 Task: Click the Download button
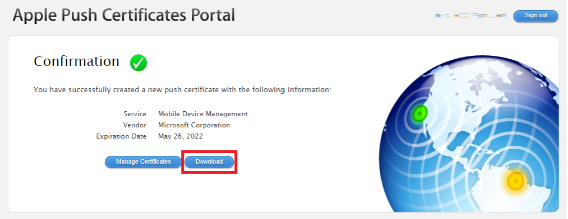point(209,162)
